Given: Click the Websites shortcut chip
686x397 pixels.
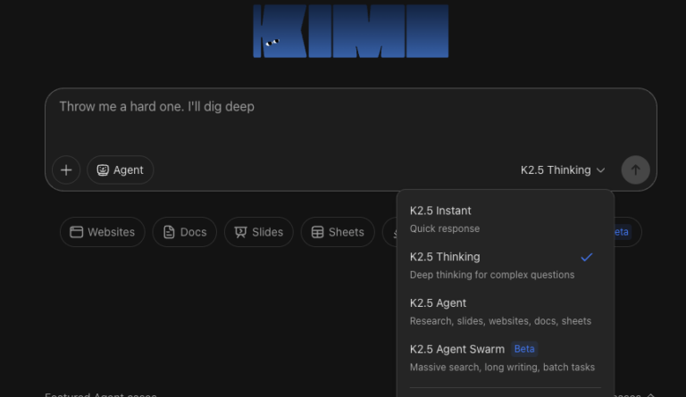Looking at the screenshot, I should tap(103, 232).
